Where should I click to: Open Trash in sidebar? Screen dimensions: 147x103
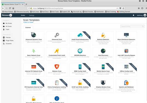[x=6, y=30]
